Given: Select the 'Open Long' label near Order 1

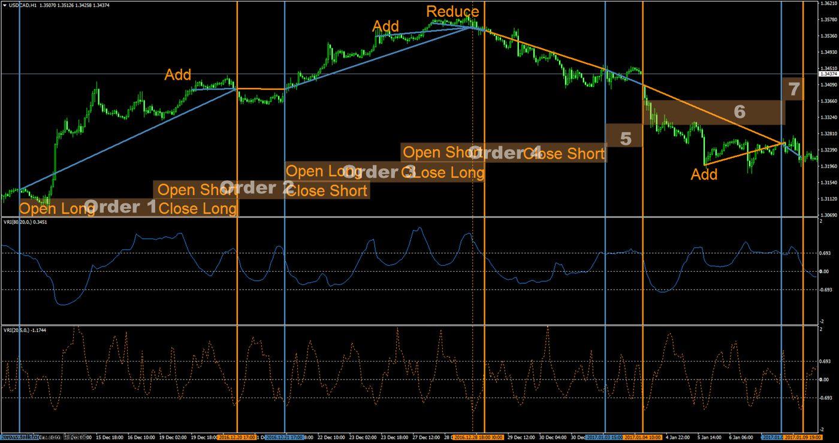Looking at the screenshot, I should pos(57,208).
